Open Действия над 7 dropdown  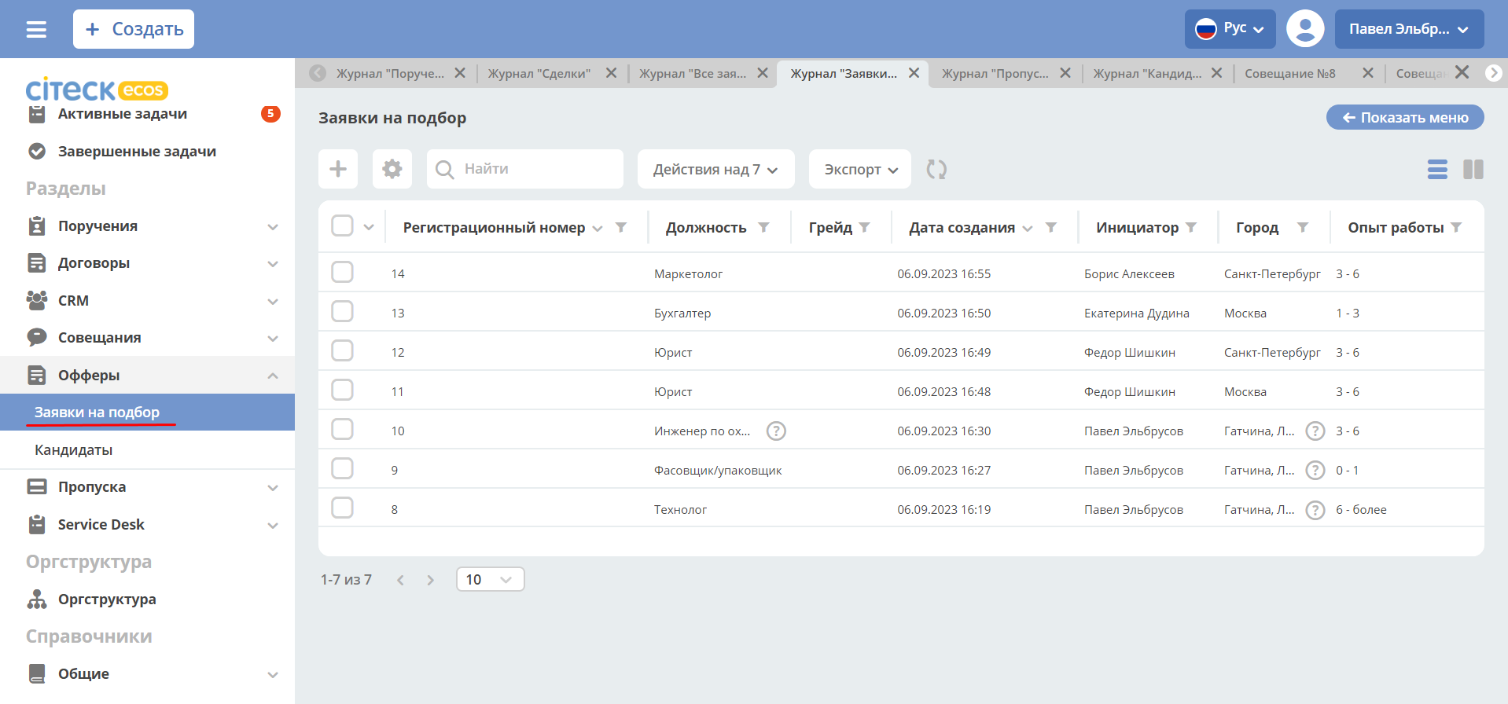point(715,169)
